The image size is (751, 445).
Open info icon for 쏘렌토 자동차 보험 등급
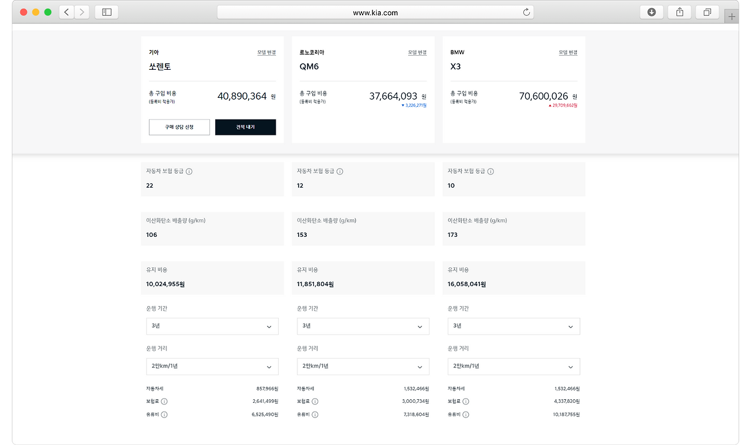(189, 172)
